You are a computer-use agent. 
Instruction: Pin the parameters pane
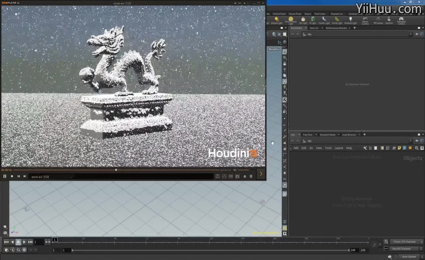417,34
